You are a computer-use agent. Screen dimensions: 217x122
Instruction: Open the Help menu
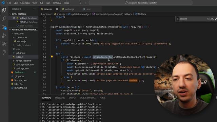click(x=66, y=3)
